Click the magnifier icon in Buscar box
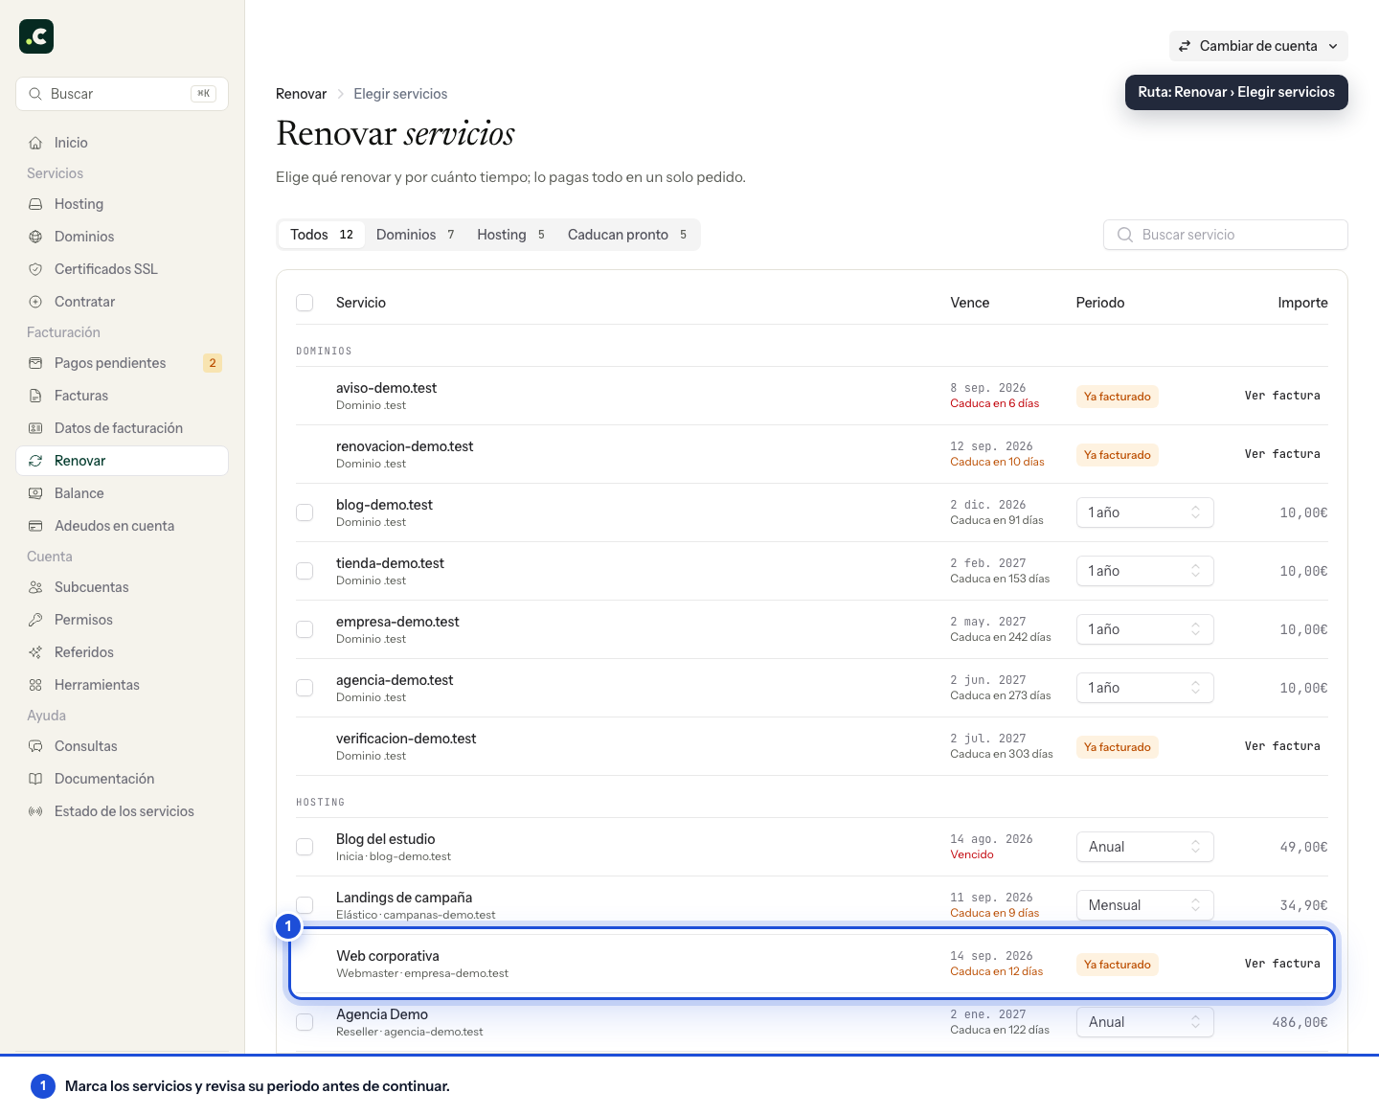The image size is (1379, 1115). [x=35, y=94]
